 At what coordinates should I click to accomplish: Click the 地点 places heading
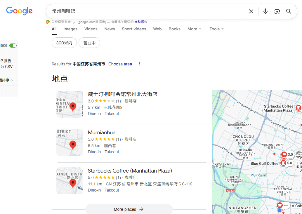pyautogui.click(x=60, y=79)
